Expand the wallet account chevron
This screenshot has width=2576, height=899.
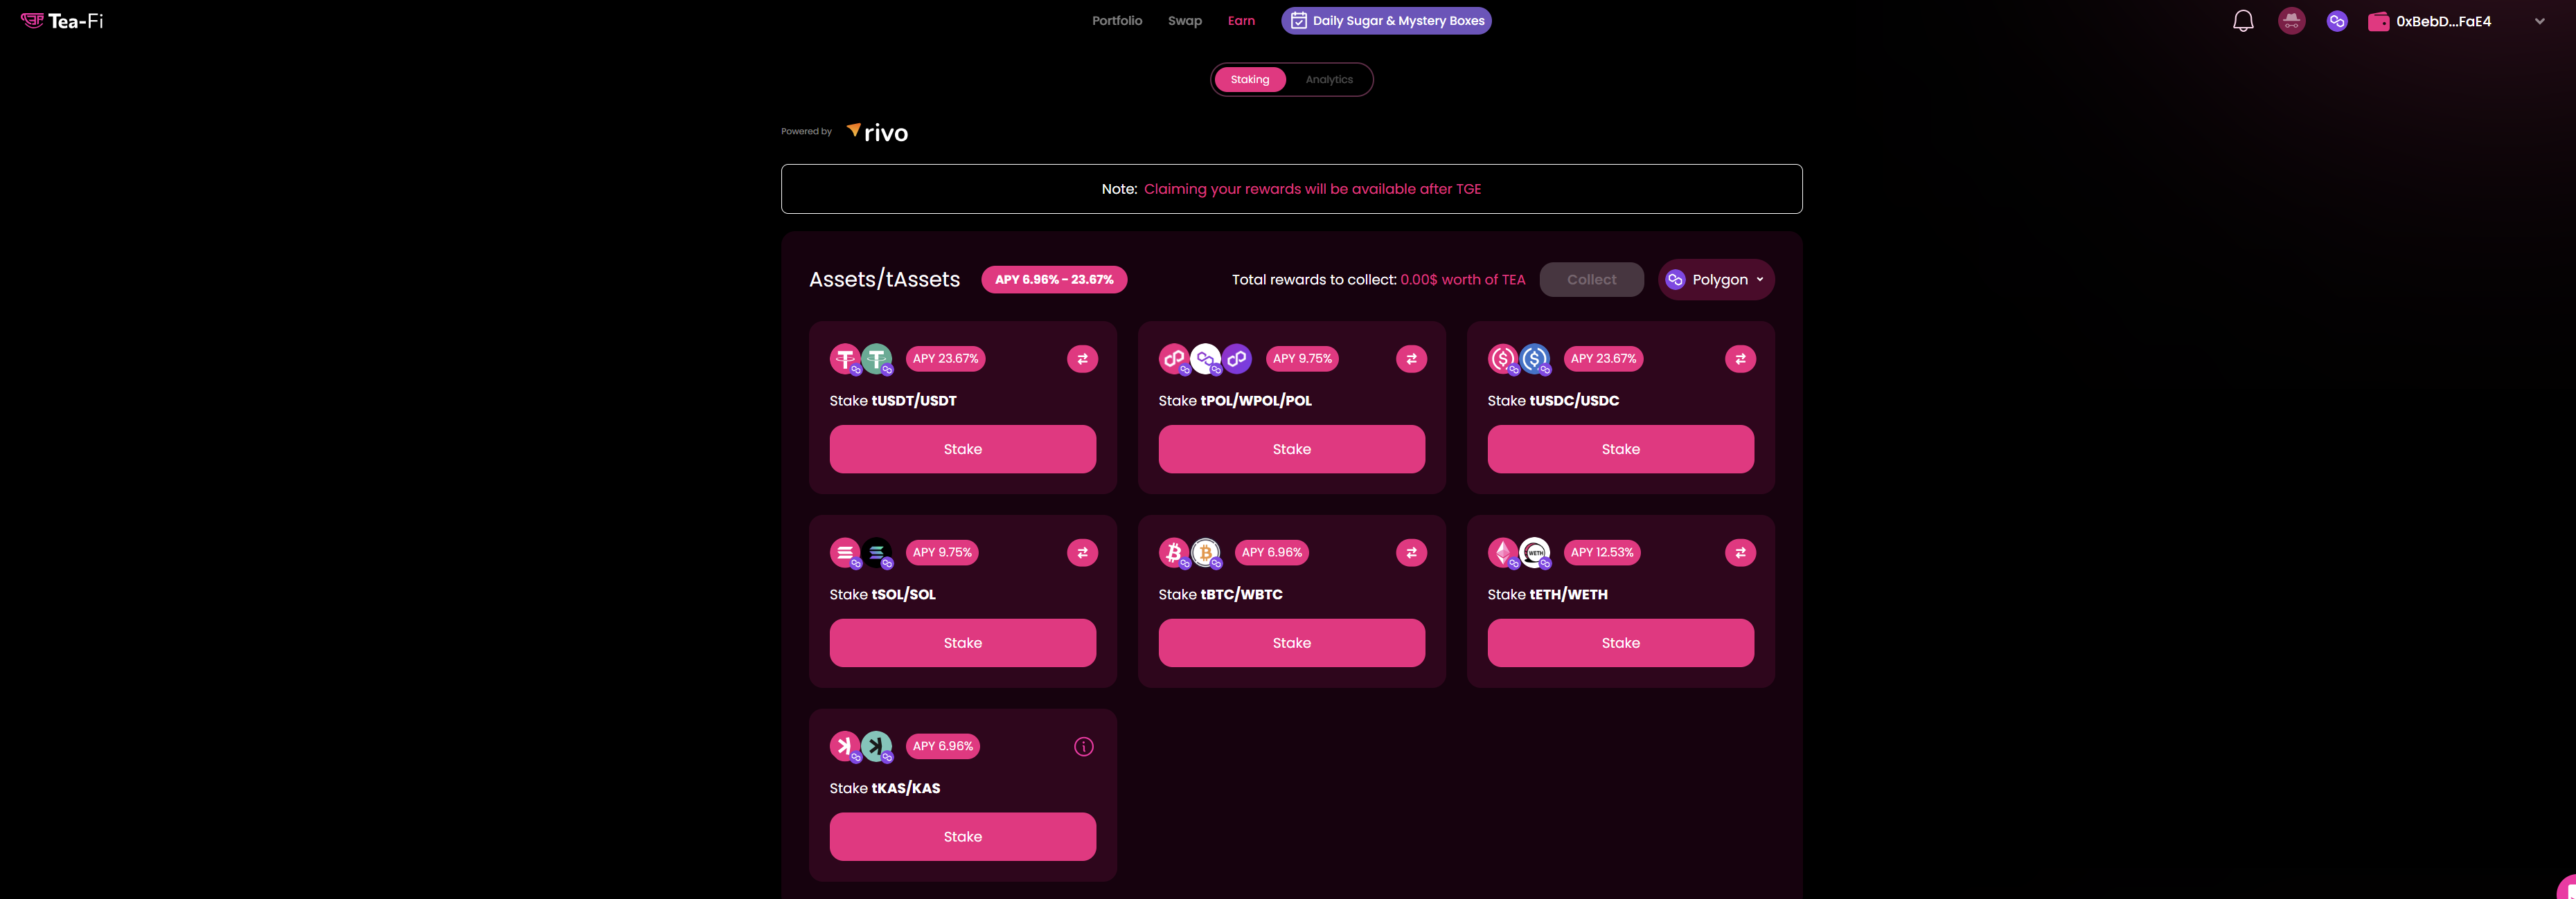pyautogui.click(x=2539, y=21)
